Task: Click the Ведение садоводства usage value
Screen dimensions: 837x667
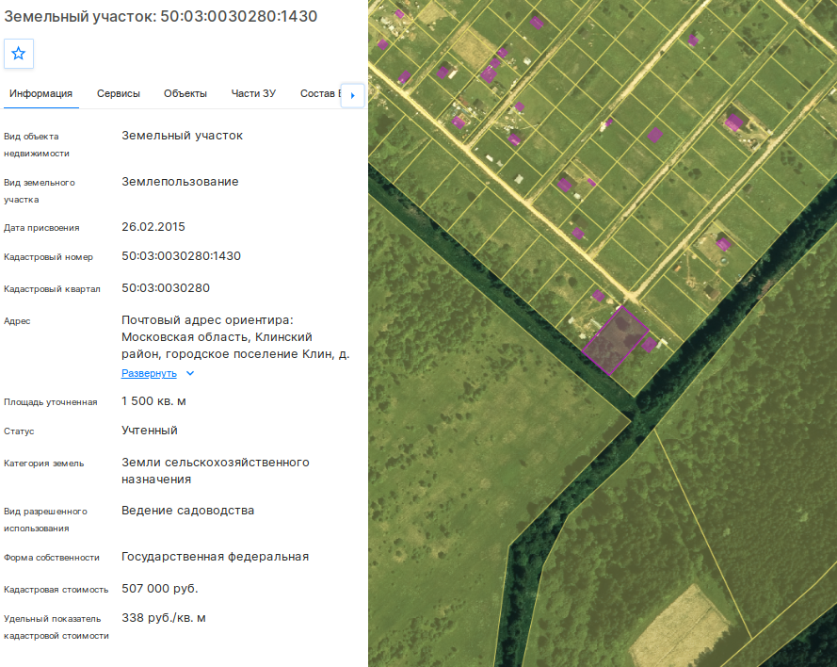Action: (188, 511)
